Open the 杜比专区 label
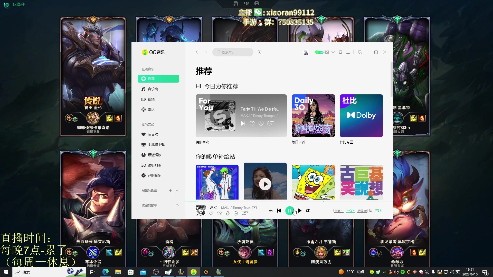This screenshot has width=493, height=277. coord(346,142)
